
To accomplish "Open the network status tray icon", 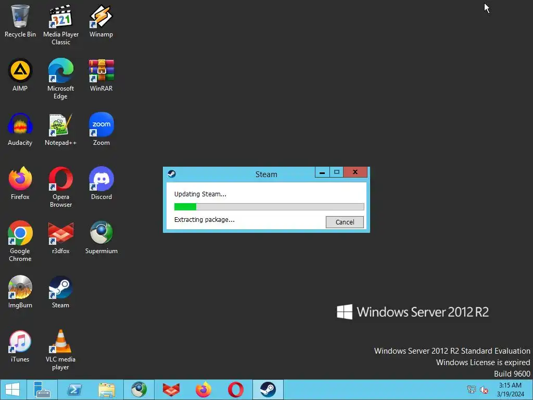I will click(x=471, y=390).
